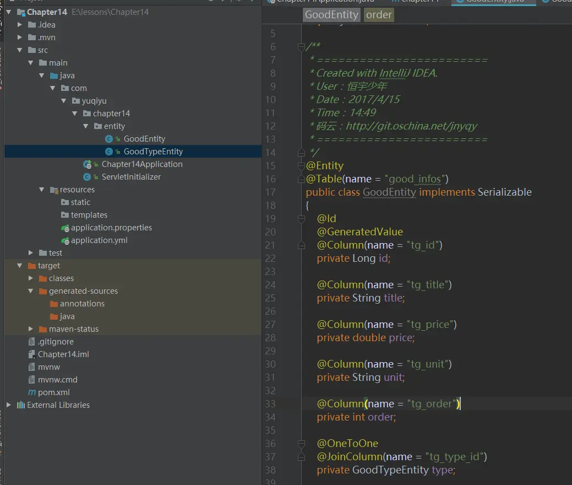Viewport: 572px width, 485px height.
Task: Fold the Javadoc comment at line 6
Action: click(x=301, y=47)
